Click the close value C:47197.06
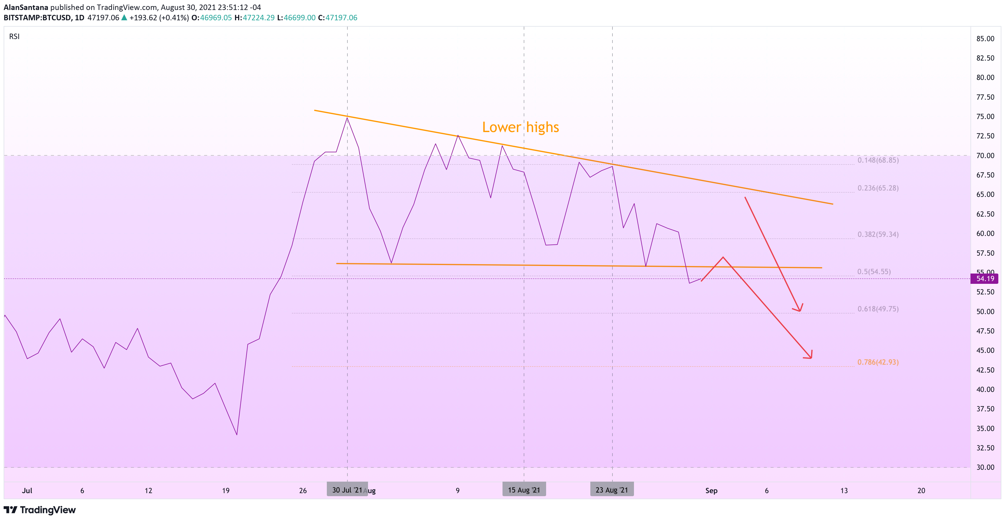The width and height of the screenshot is (1005, 521). point(337,18)
